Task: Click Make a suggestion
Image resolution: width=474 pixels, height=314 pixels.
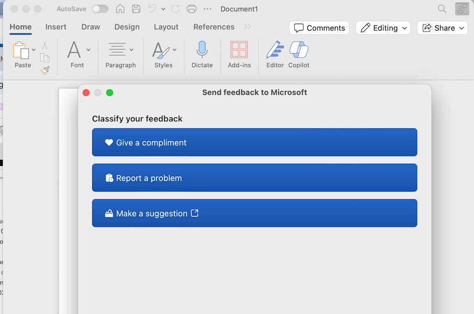Action: (x=255, y=213)
